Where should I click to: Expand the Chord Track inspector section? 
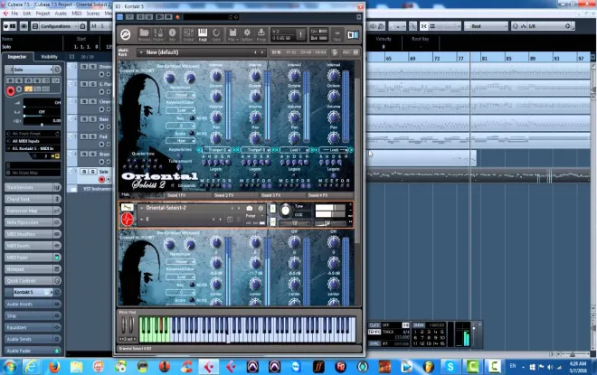coord(33,199)
